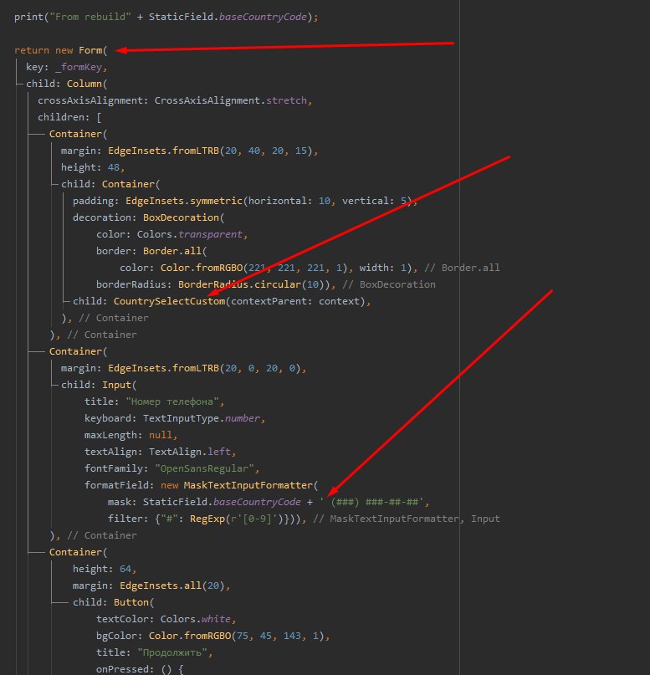The height and width of the screenshot is (675, 650).
Task: Click 'RegExp(r'[0-9]')' text
Action: click(x=236, y=519)
